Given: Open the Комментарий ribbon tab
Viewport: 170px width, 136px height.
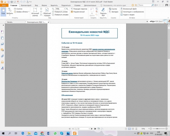Looking at the screenshot, I should pos(26,5).
